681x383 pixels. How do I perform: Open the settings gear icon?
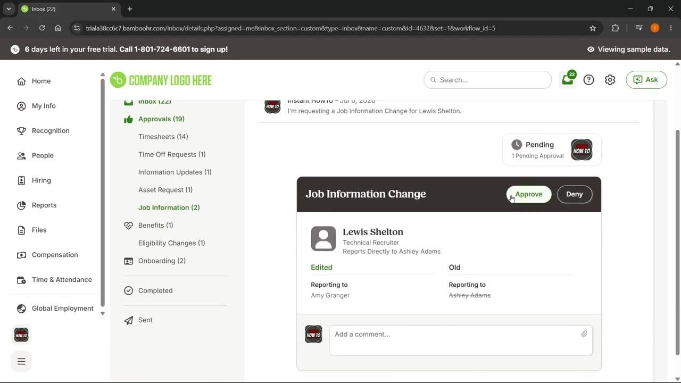click(x=610, y=80)
